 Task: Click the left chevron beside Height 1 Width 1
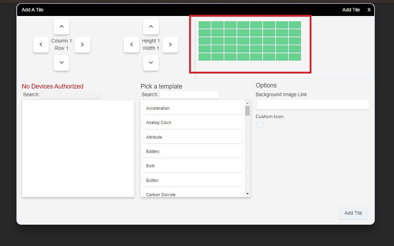click(131, 45)
